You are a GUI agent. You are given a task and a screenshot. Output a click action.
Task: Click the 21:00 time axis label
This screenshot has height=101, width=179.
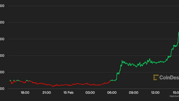tap(46, 93)
